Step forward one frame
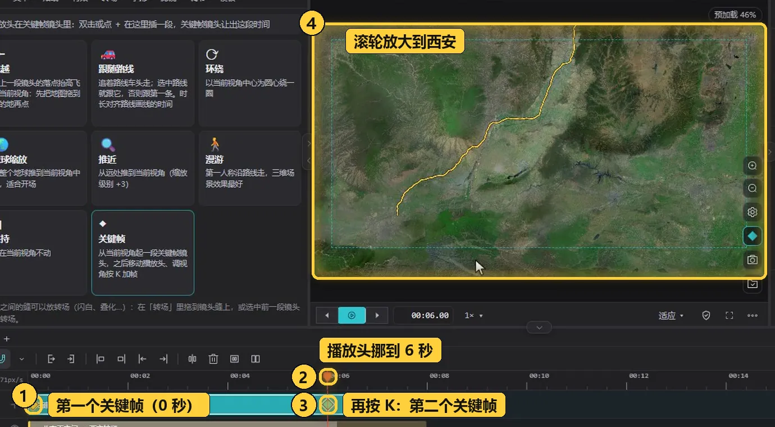Screen dimensions: 775x427 pyautogui.click(x=377, y=316)
